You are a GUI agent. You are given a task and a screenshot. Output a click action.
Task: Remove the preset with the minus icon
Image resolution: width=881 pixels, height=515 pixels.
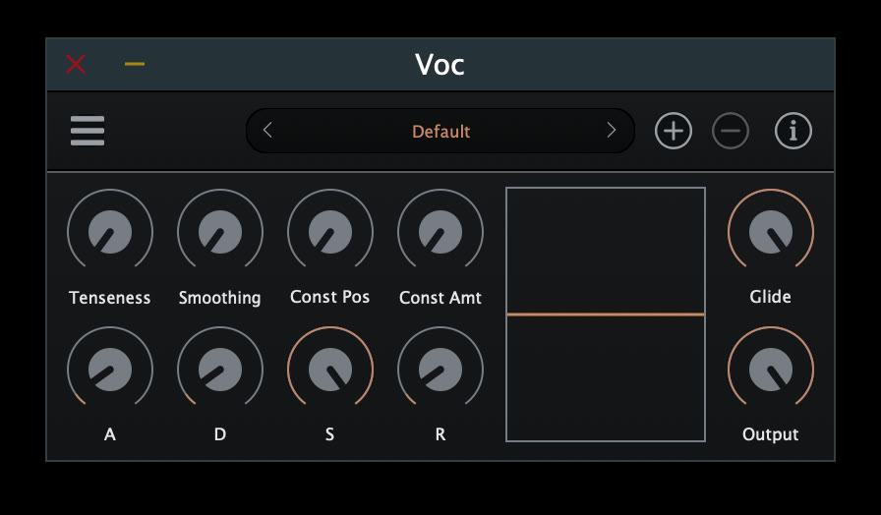point(731,131)
